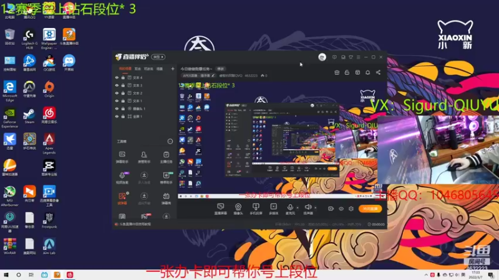Click the download tool in second toolbox row
Screen dimensions: 499x280
tap(144, 178)
